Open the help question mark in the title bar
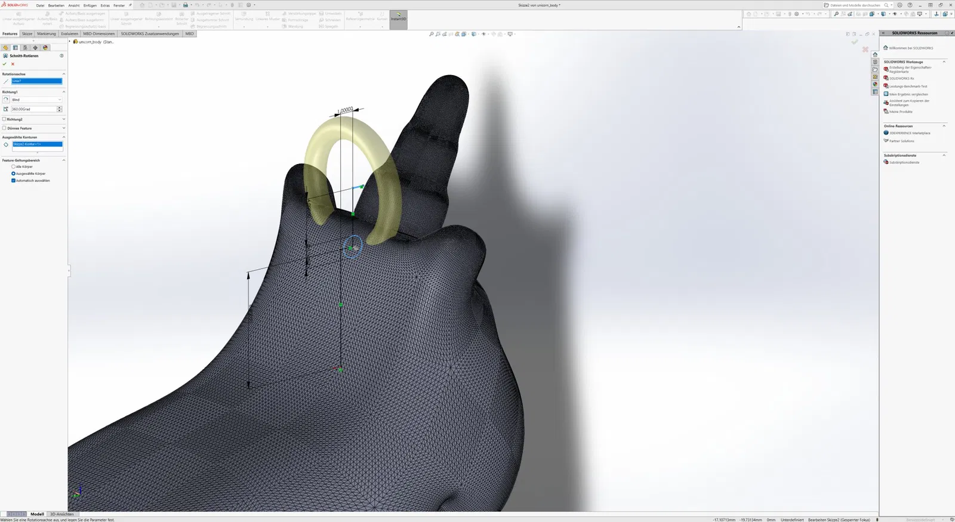This screenshot has width=955, height=522. (x=910, y=5)
